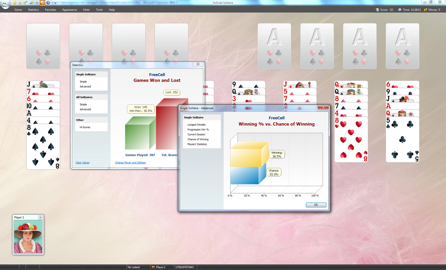Select Advanced under Single Solitaire in Statistics
This screenshot has width=446, height=270.
(85, 87)
